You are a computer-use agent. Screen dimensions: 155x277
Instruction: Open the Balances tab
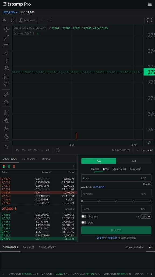[29, 247]
